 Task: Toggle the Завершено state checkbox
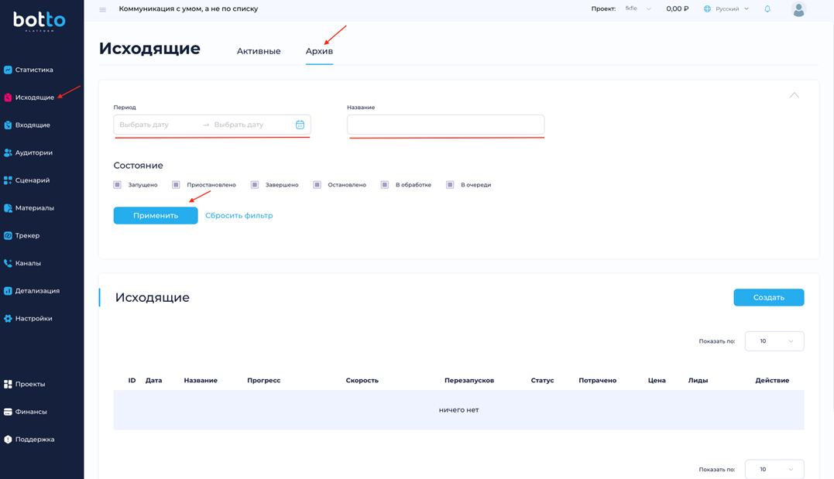coord(255,185)
